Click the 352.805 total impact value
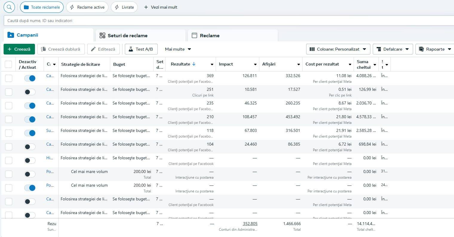This screenshot has width=454, height=237. point(250,224)
